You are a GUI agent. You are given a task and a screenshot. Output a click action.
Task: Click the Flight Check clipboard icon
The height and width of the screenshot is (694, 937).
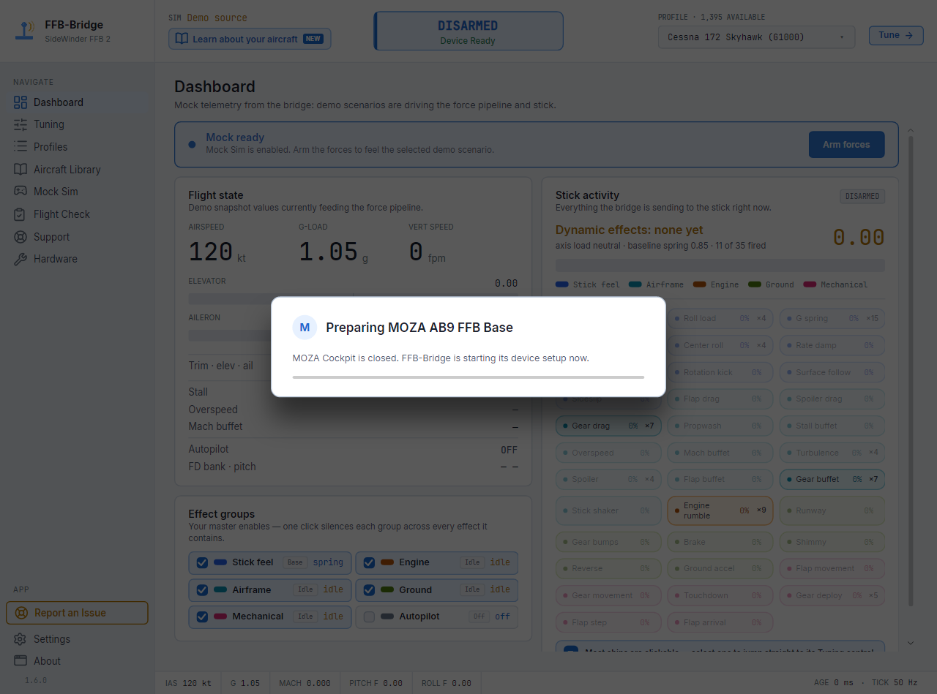pos(20,214)
